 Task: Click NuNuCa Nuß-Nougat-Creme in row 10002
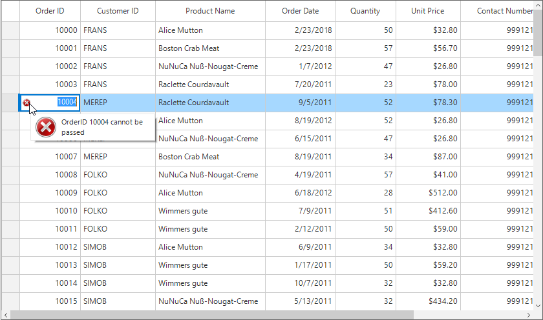(210, 66)
